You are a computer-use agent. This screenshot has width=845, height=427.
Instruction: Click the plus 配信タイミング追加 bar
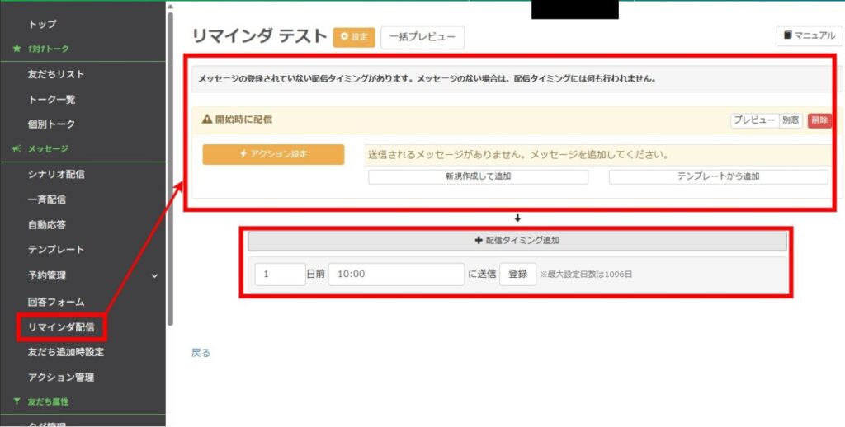pyautogui.click(x=517, y=241)
